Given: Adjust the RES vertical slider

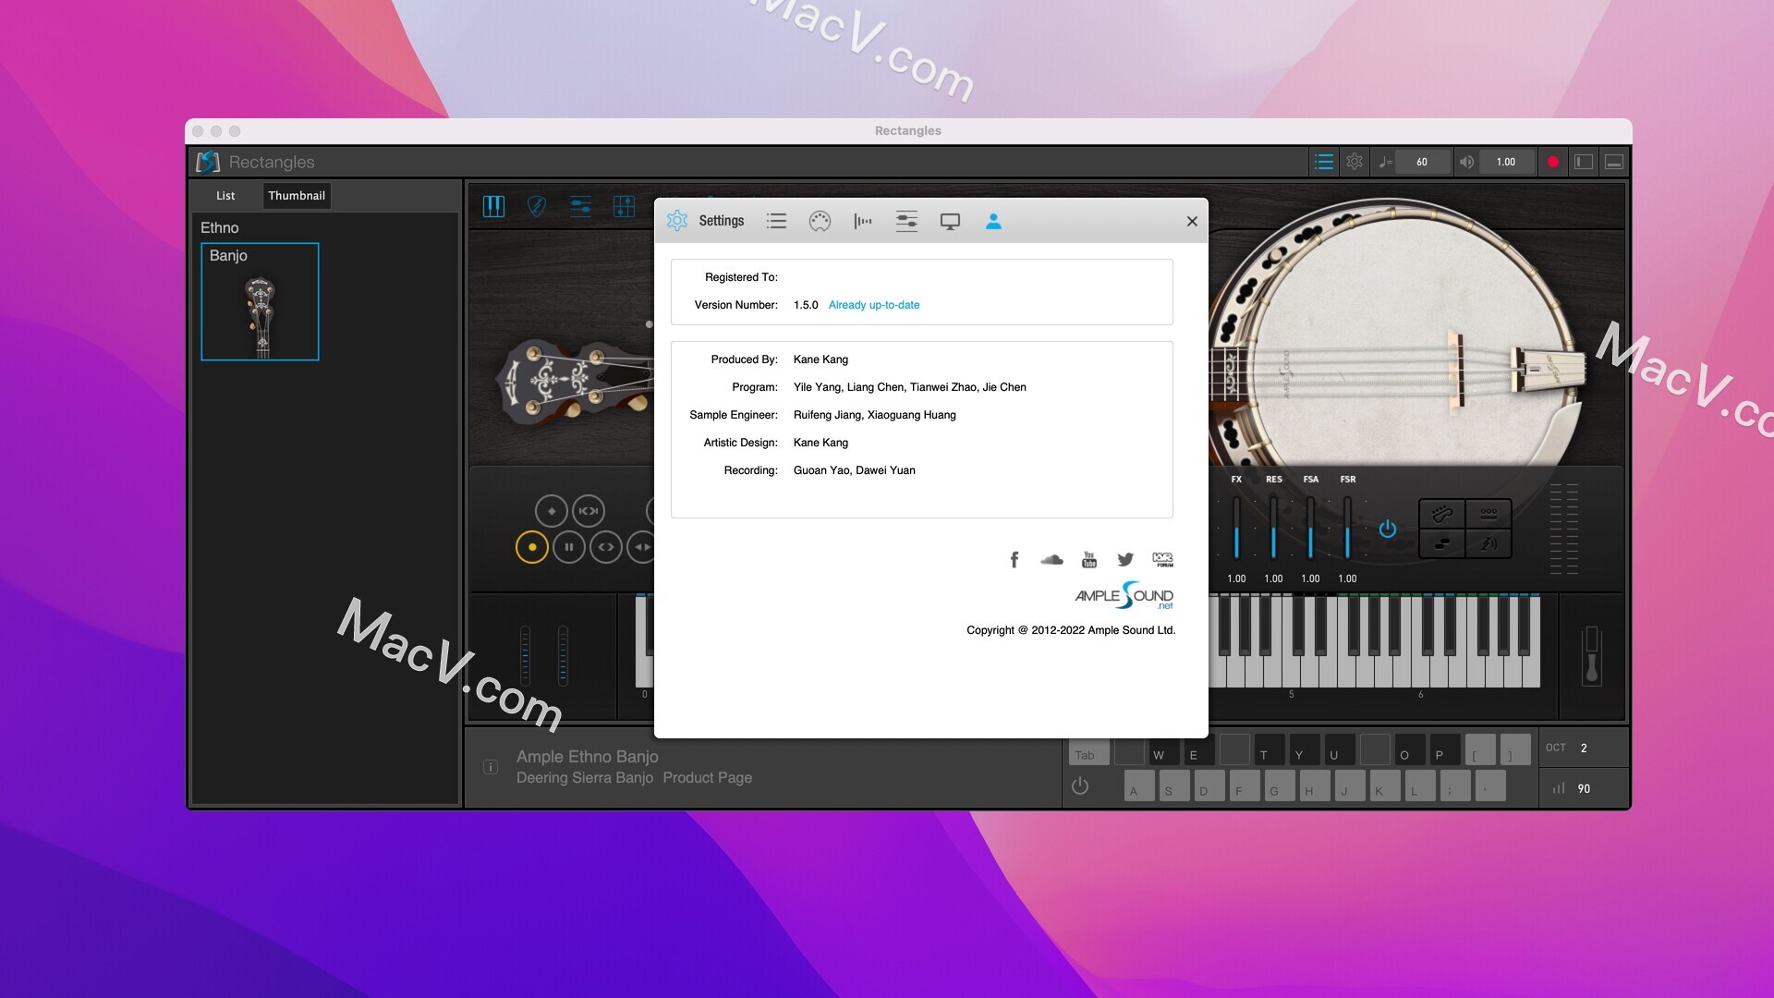Looking at the screenshot, I should tap(1273, 528).
